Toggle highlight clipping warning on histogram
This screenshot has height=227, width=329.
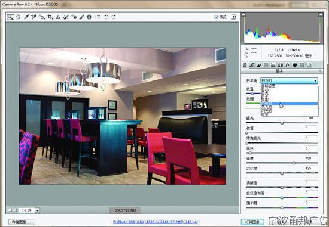coord(321,15)
